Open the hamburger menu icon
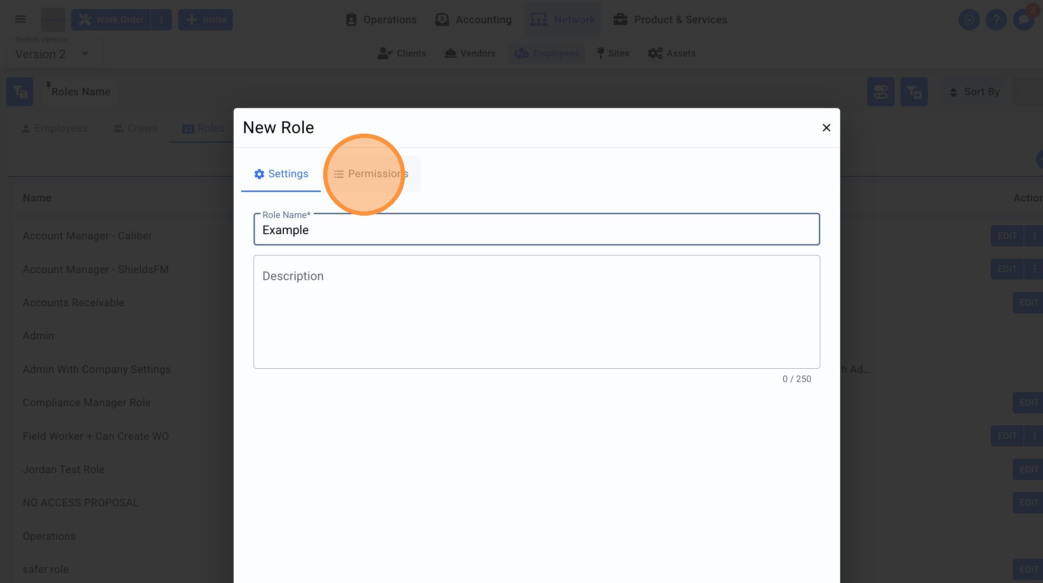 pos(20,19)
